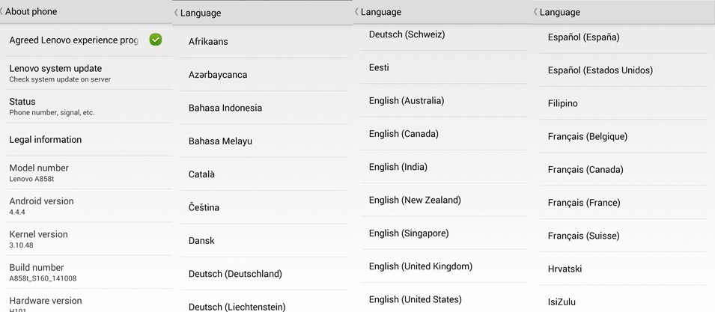Select Eesti language
Viewport: 715px width, 312px height.
[444, 67]
